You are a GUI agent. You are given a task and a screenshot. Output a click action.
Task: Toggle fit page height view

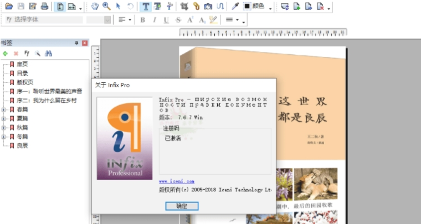click(60, 7)
